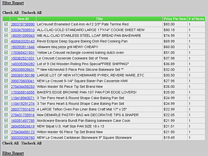Click the top Uncheck All link
Viewport: 208px width, 156px height.
32,13
